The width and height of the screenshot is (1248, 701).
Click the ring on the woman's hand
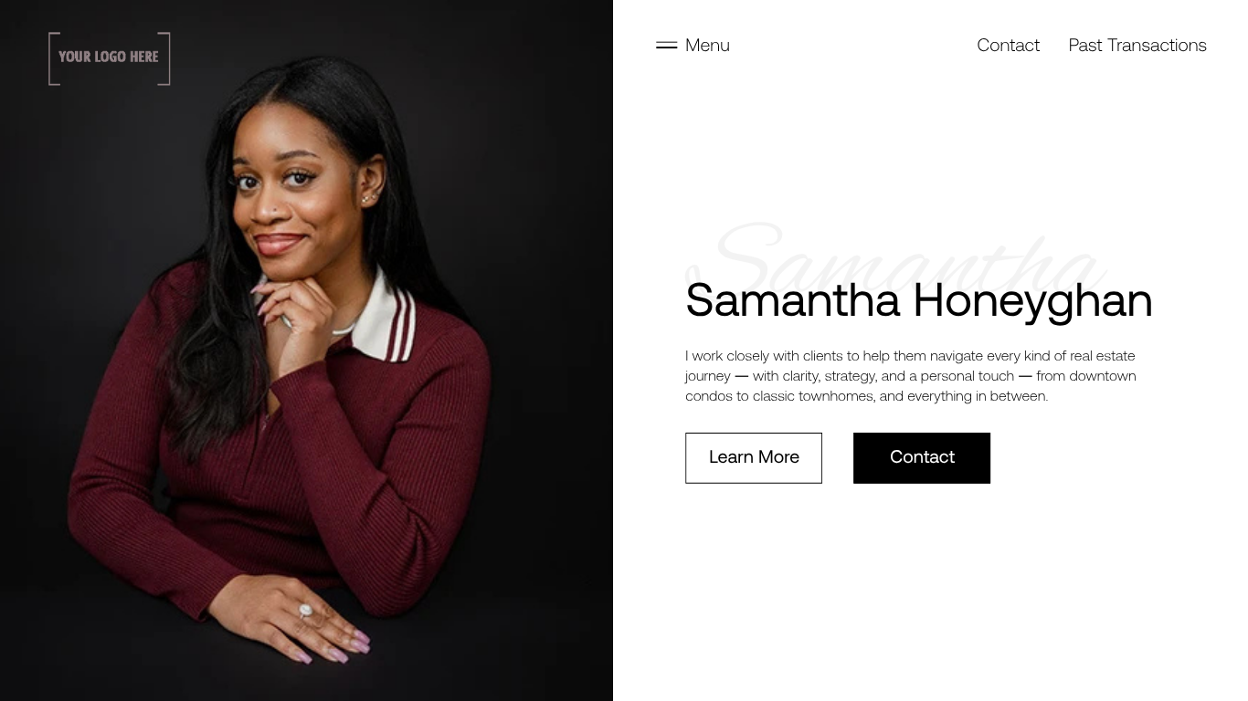[x=304, y=611]
